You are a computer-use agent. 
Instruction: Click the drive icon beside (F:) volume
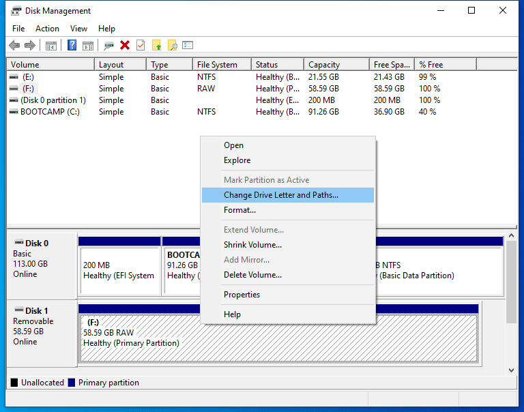(14, 89)
